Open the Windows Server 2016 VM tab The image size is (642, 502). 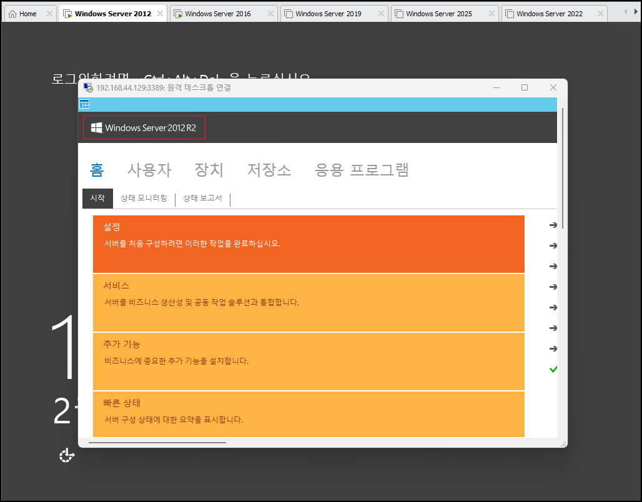[223, 14]
